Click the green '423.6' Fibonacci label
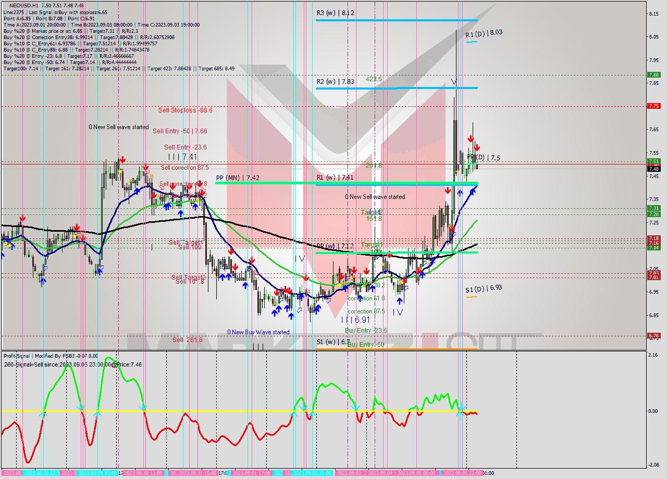Image resolution: width=667 pixels, height=479 pixels. tap(374, 79)
